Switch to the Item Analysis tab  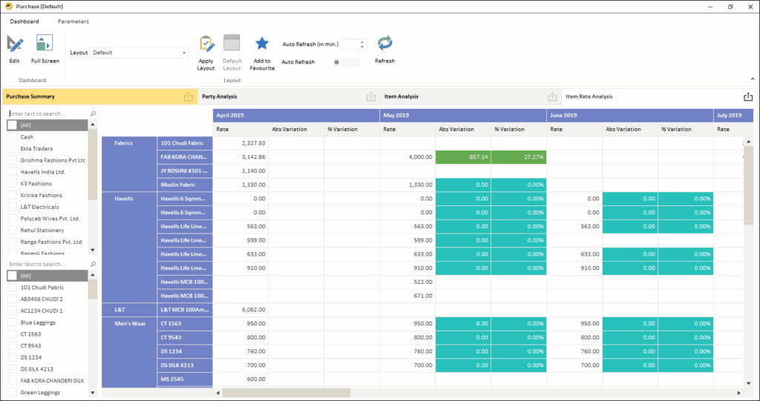click(402, 97)
